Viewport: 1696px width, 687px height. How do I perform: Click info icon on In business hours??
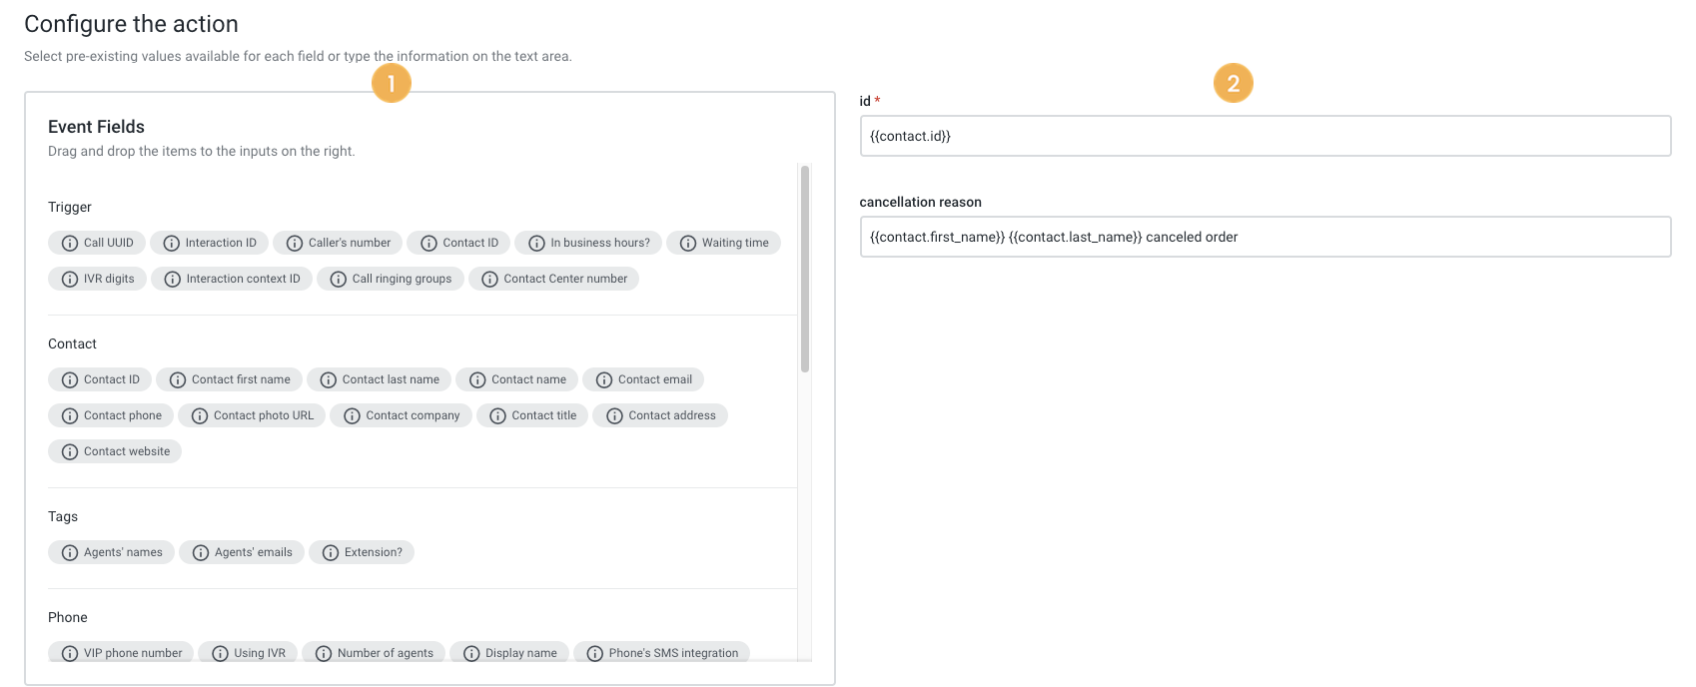(x=536, y=243)
